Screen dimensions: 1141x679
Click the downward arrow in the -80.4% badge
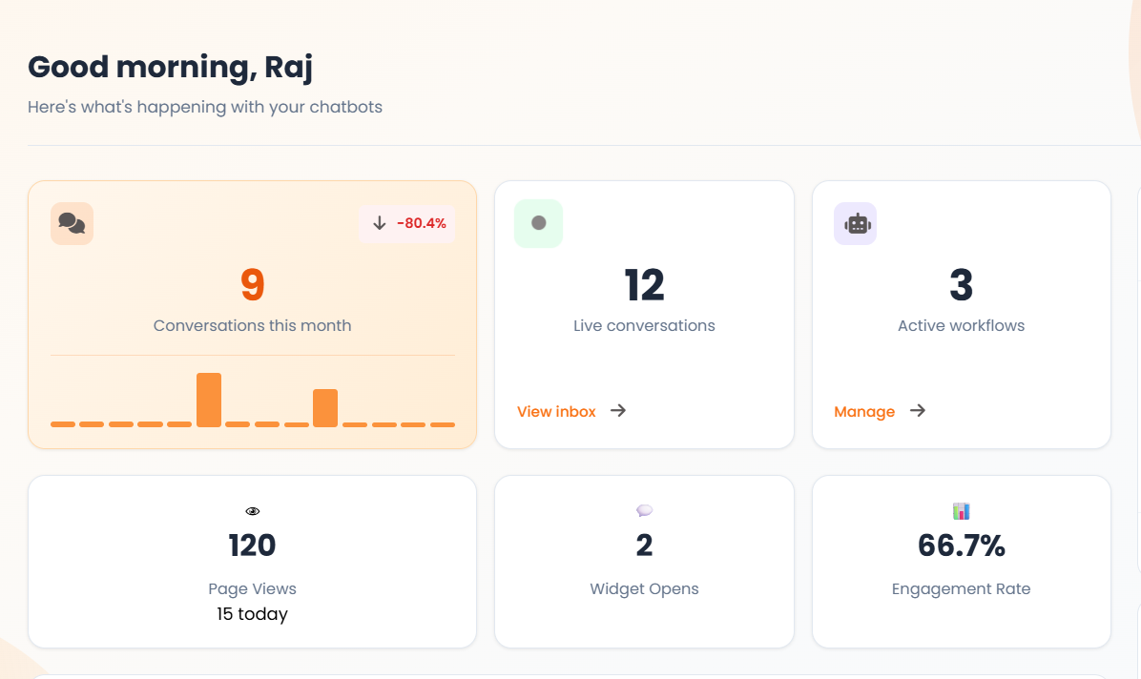pyautogui.click(x=380, y=223)
